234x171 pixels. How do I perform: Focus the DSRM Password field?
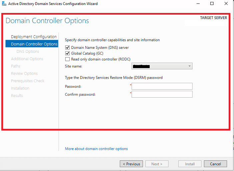[x=162, y=86]
